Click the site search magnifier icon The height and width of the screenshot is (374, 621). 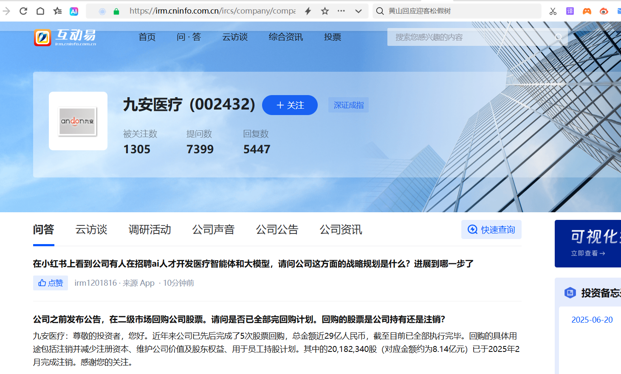[559, 37]
